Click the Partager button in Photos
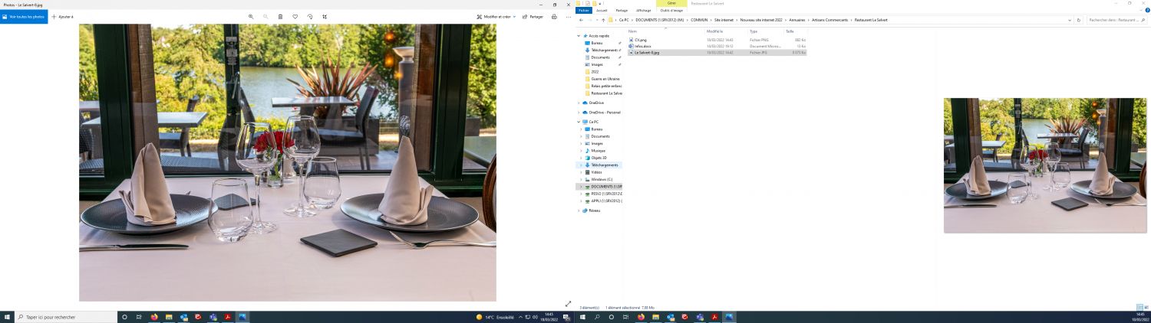Viewport: 1151px width, 323px height. [533, 16]
